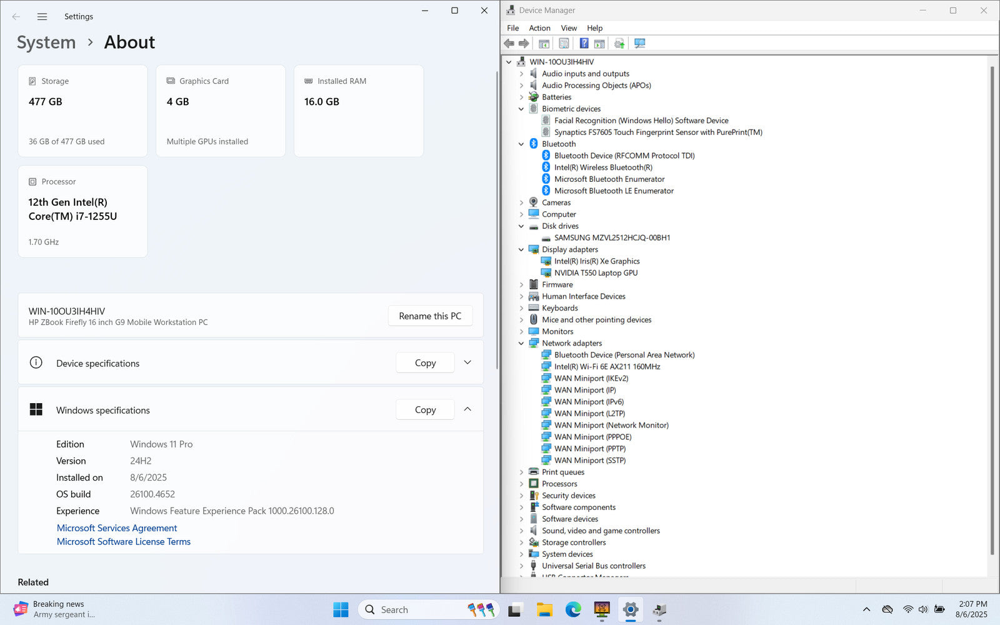The image size is (1000, 625).
Task: Open Microsoft Edge from the taskbar
Action: (x=573, y=609)
